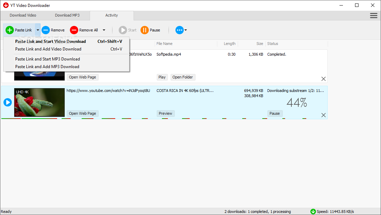Click the blue play icon beside Costa Rica download
381x215 pixels.
[8, 102]
